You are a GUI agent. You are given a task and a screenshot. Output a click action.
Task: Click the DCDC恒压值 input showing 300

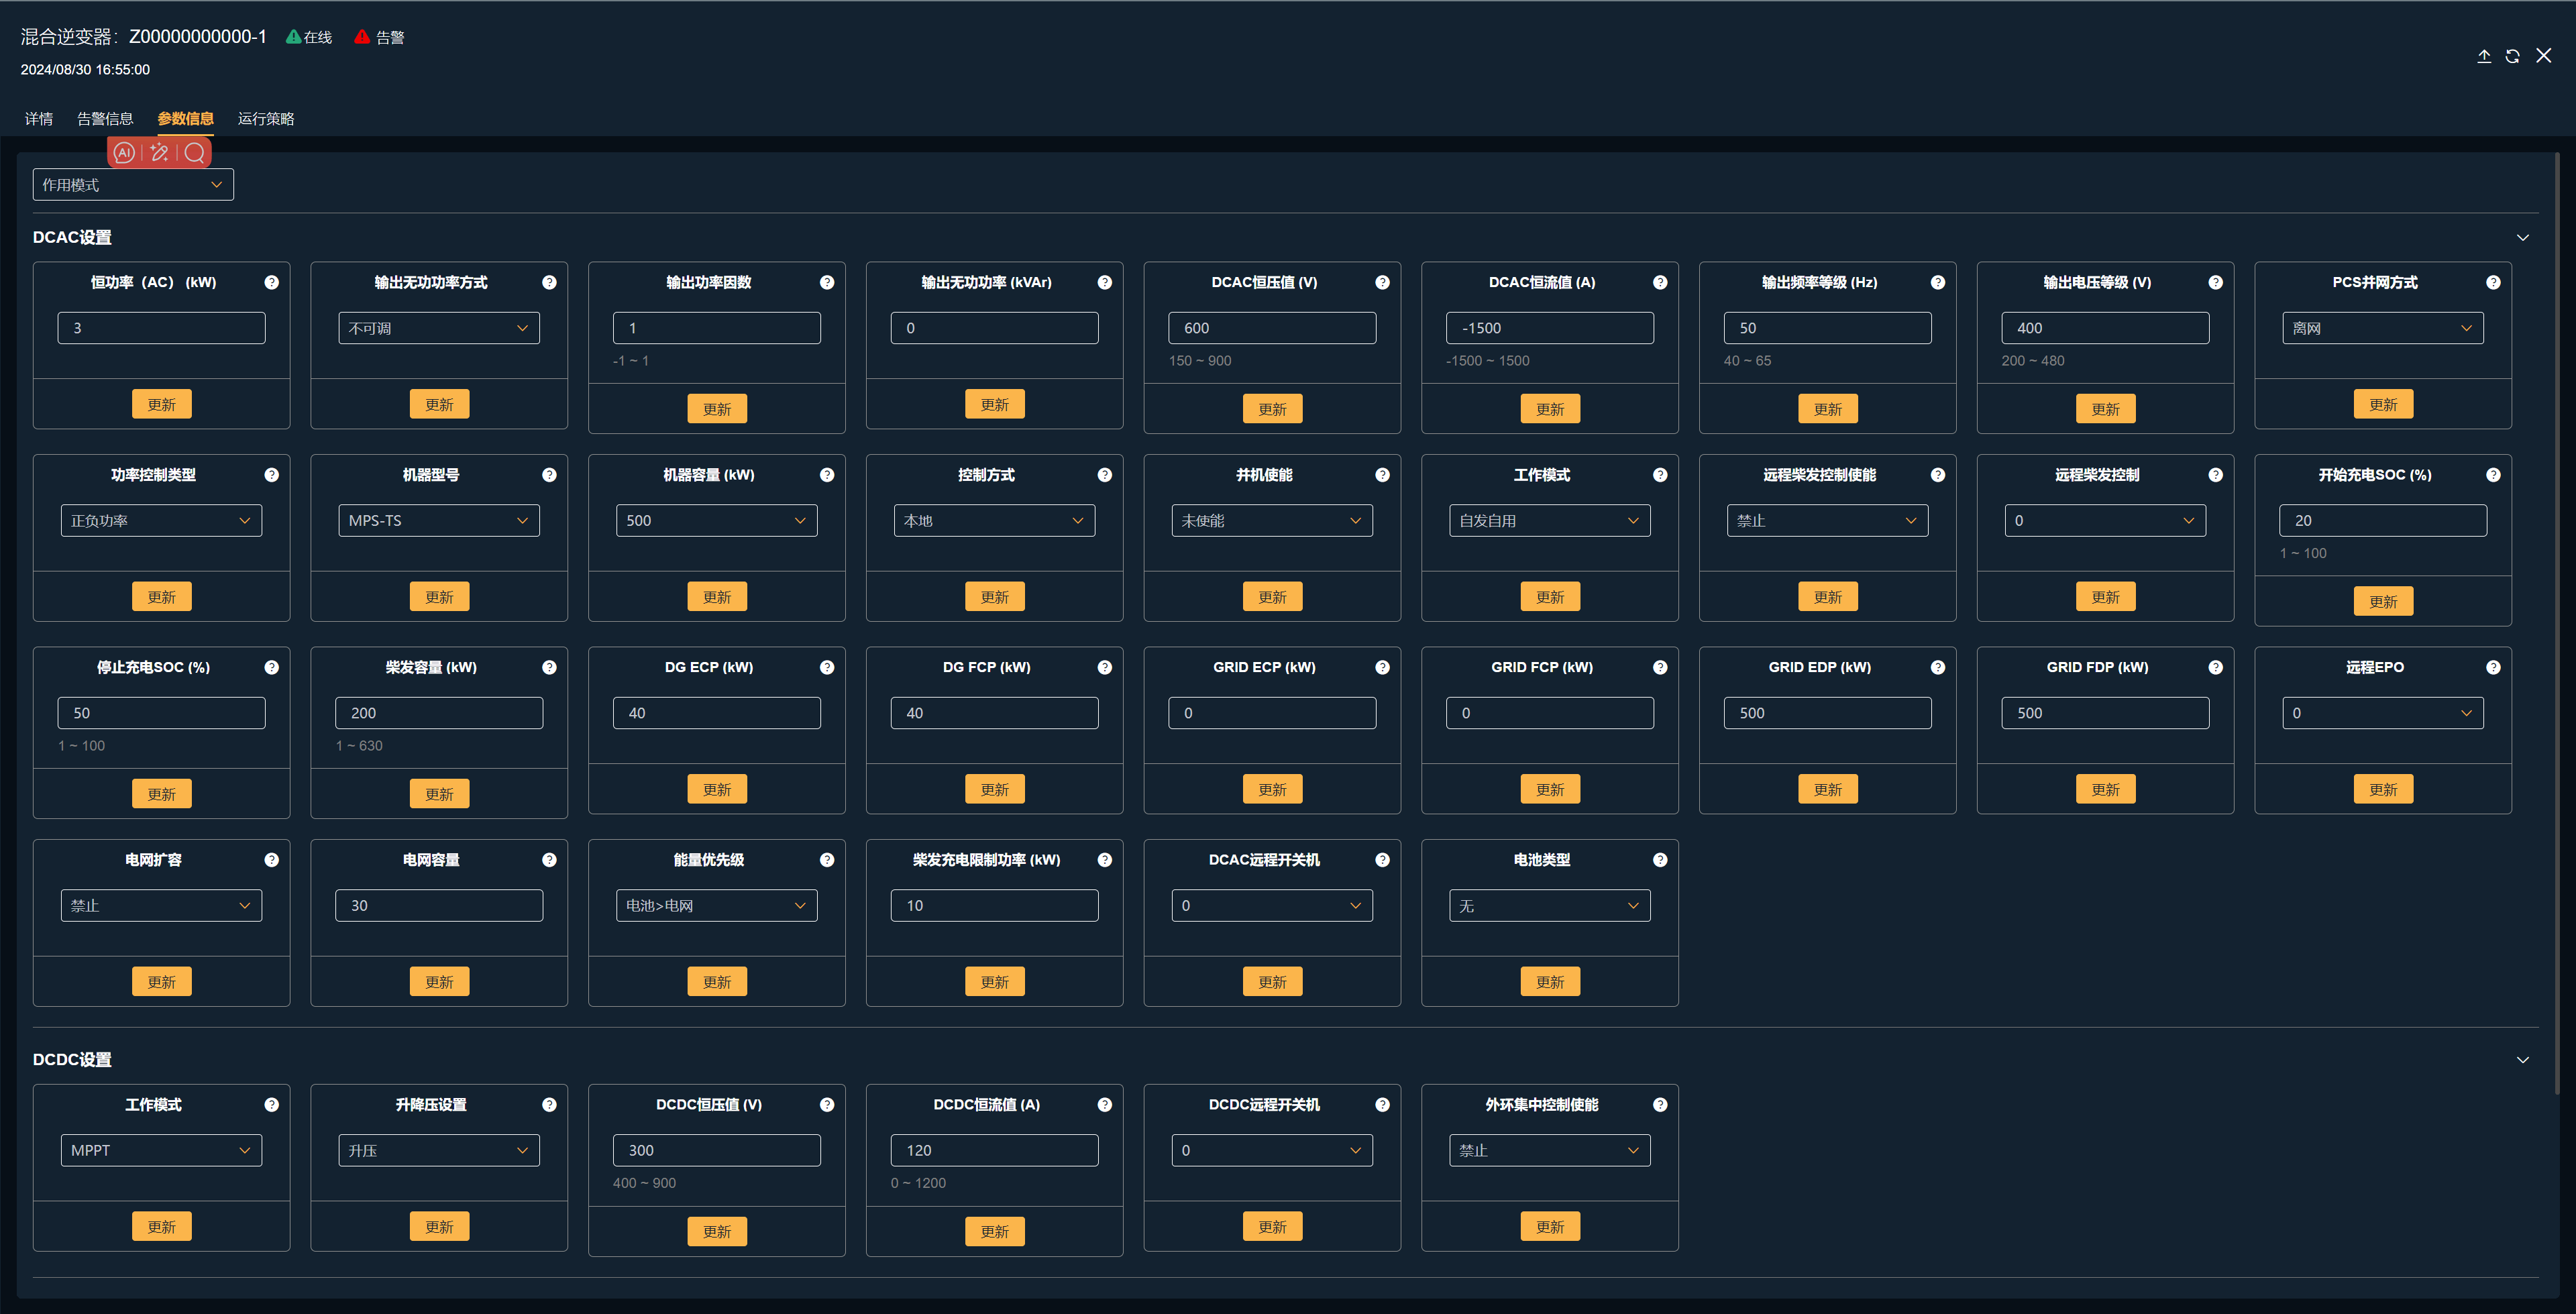coord(717,1151)
